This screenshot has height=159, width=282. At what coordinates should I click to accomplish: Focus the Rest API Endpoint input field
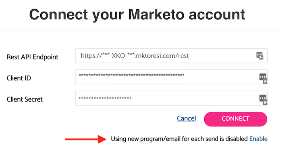coord(171,55)
